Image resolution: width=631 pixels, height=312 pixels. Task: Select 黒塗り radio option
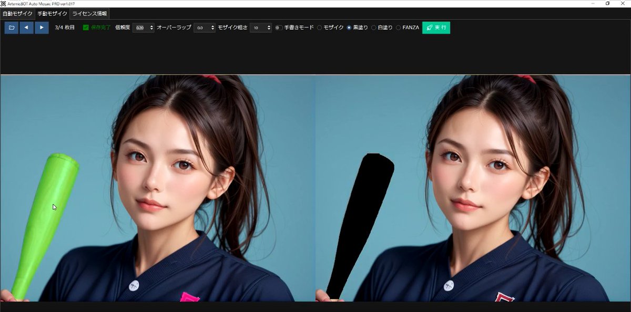tap(349, 27)
